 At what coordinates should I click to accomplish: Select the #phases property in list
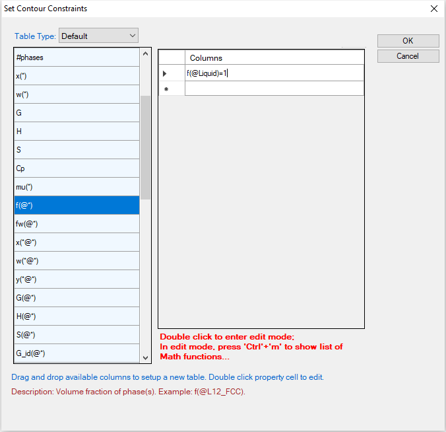(x=77, y=57)
